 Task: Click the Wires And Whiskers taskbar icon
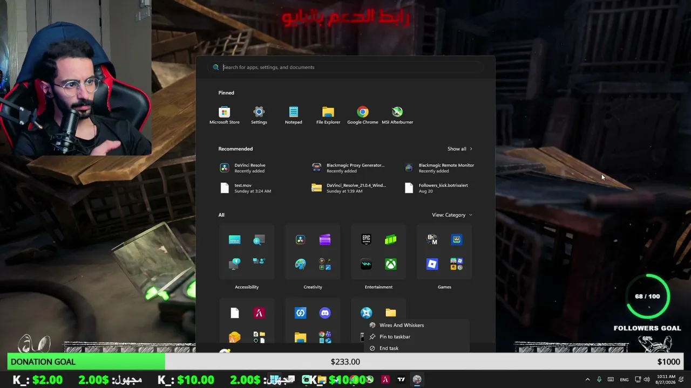pos(417,379)
